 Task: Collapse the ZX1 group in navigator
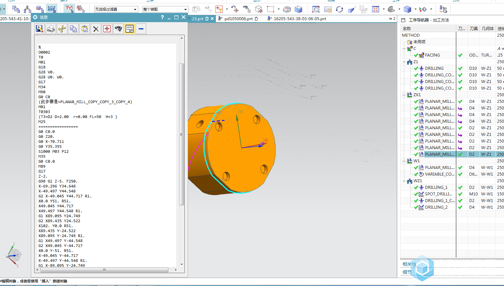[404, 95]
